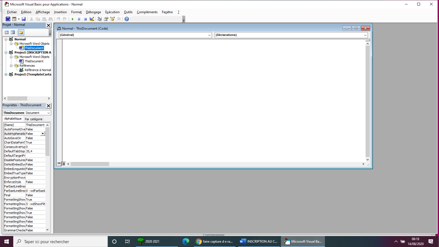Click the Paste clipboard toolbar icon
Viewport: 439px width, 247px height.
(44, 19)
